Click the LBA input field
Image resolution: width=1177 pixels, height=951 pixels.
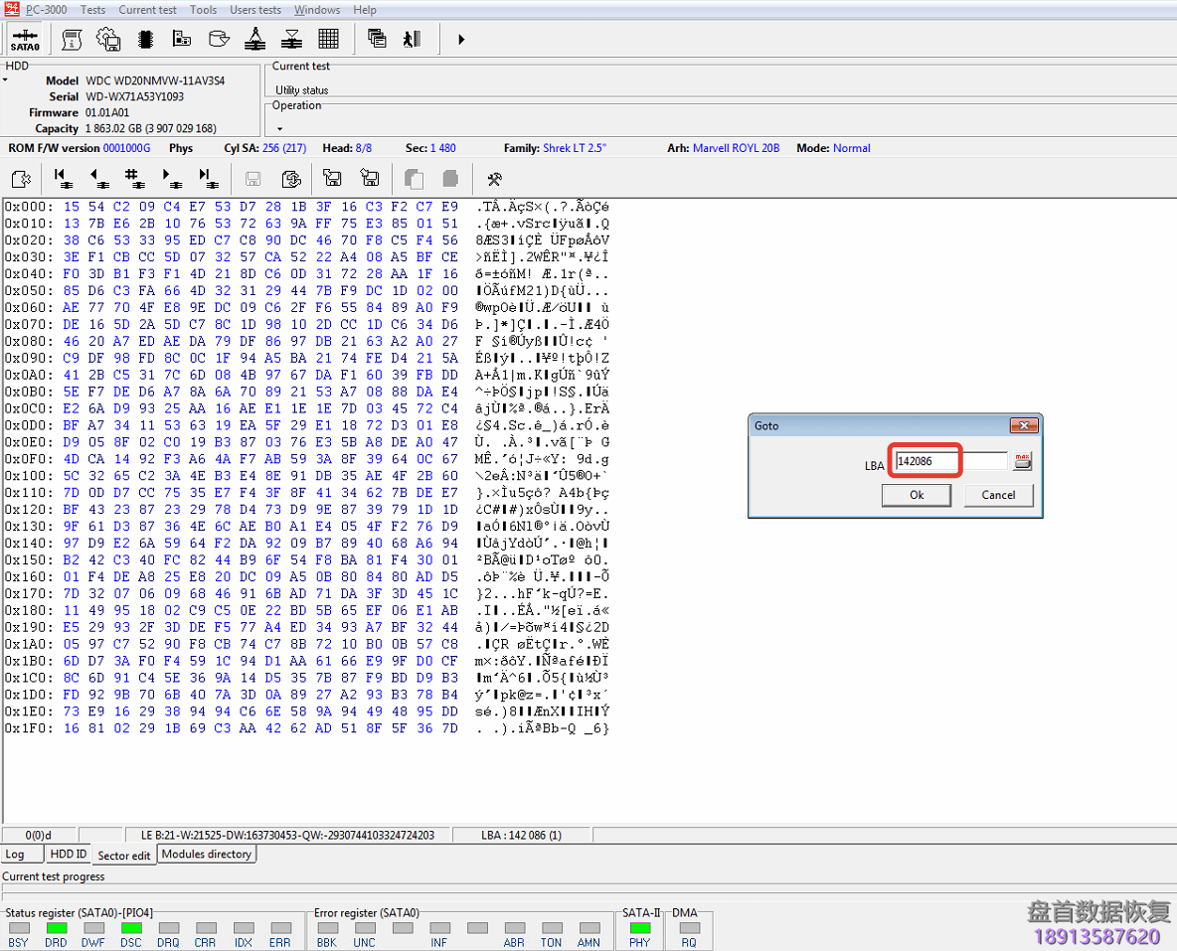949,461
